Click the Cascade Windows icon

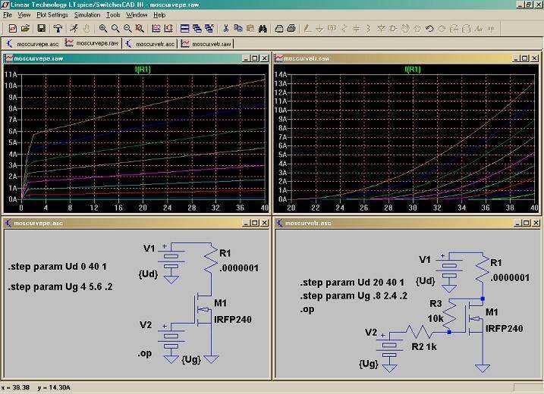point(197,29)
